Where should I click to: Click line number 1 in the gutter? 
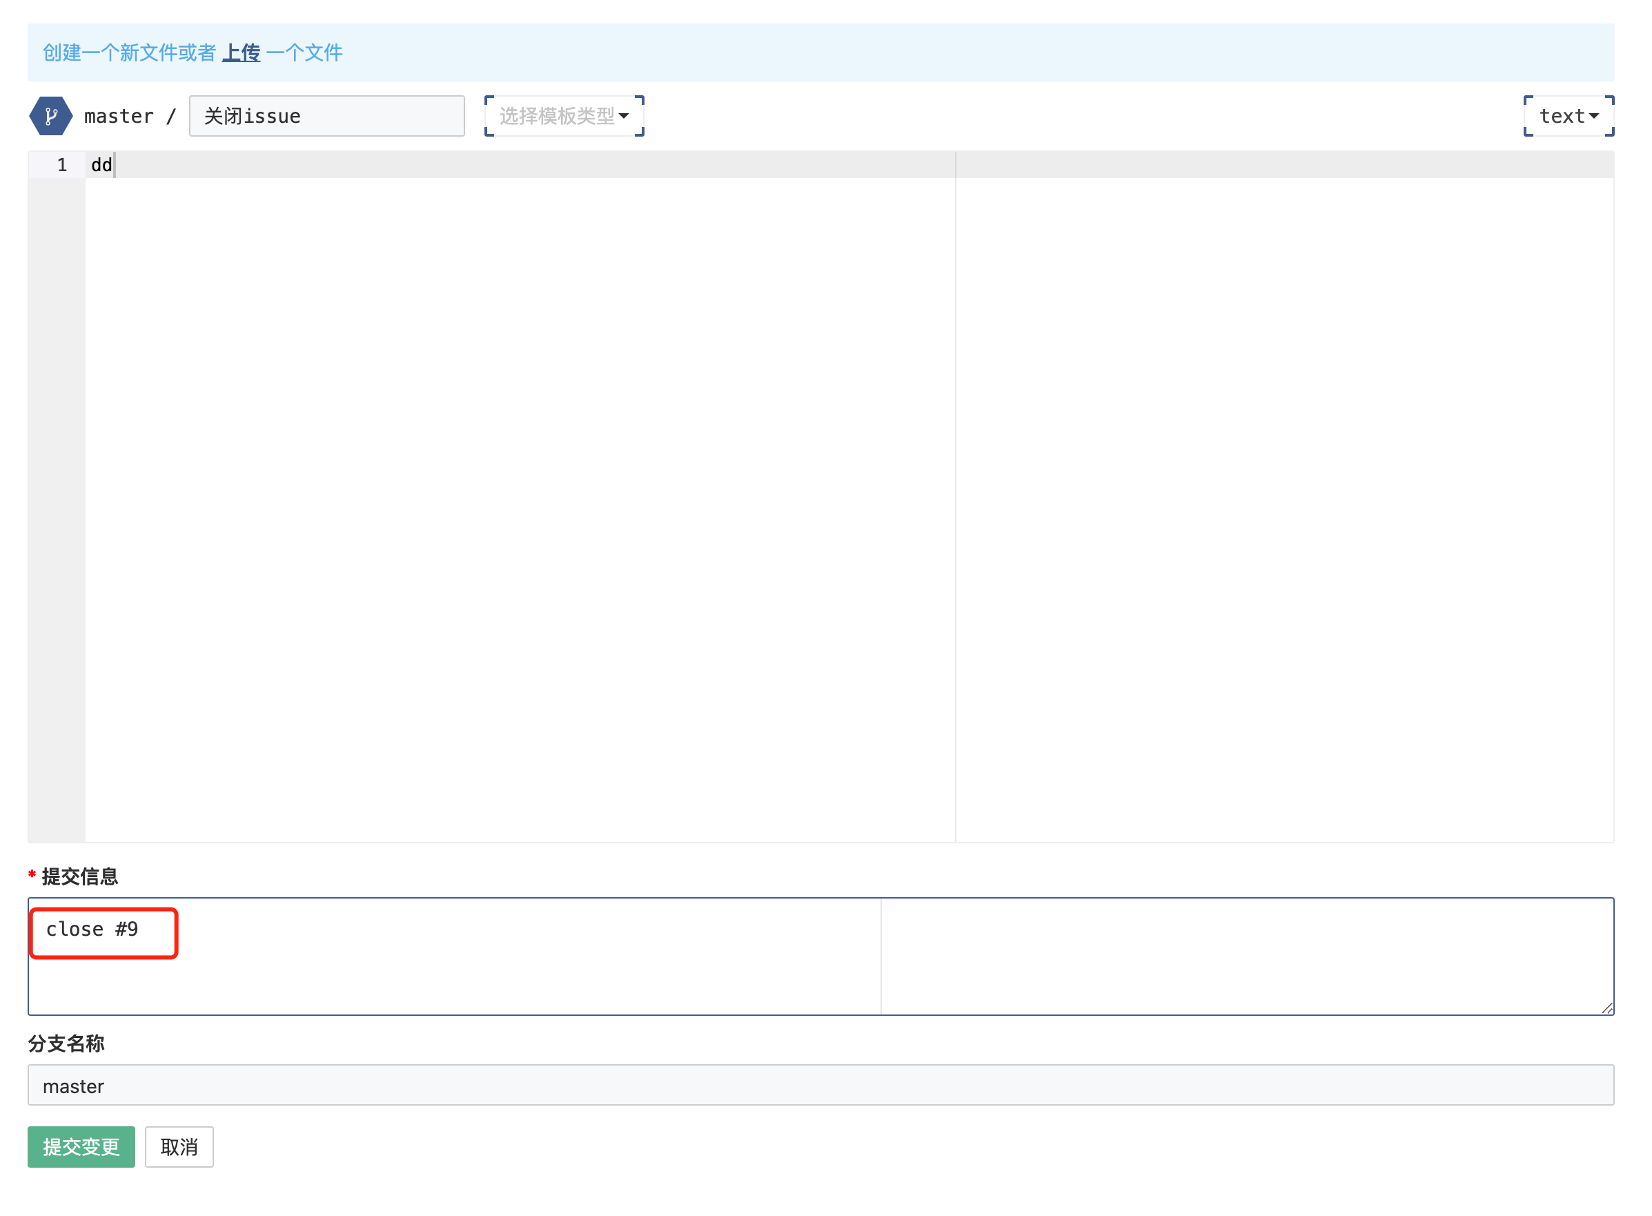tap(62, 165)
